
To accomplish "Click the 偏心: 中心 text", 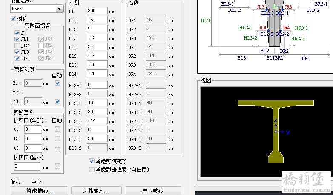I will point(26,182).
